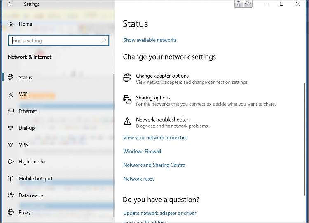Click the Mobile hotspot antenna icon

coord(11,178)
